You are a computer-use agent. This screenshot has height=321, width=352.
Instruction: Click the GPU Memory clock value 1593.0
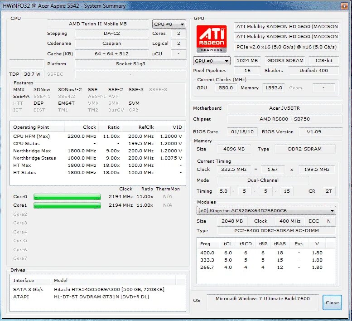[x=274, y=88]
